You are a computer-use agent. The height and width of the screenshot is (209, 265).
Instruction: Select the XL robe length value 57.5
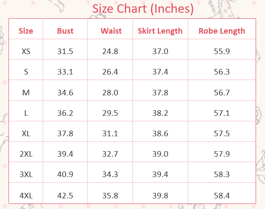222,134
